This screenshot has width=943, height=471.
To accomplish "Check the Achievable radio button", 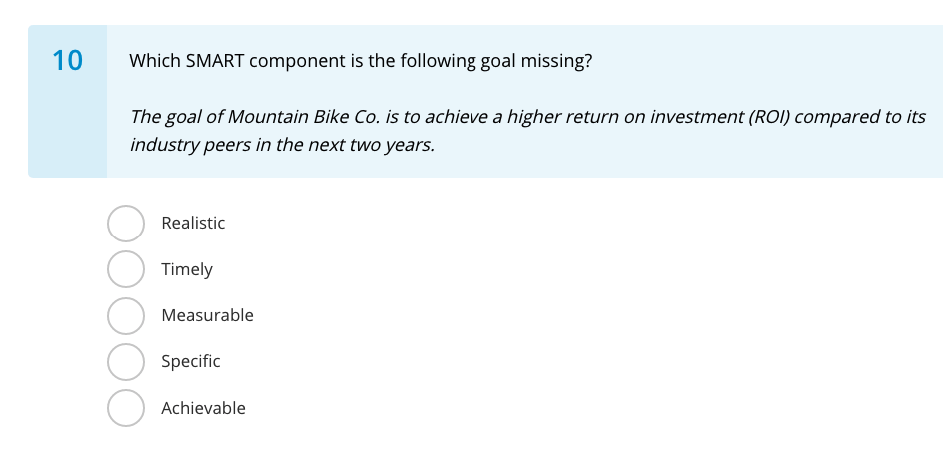I will (125, 408).
